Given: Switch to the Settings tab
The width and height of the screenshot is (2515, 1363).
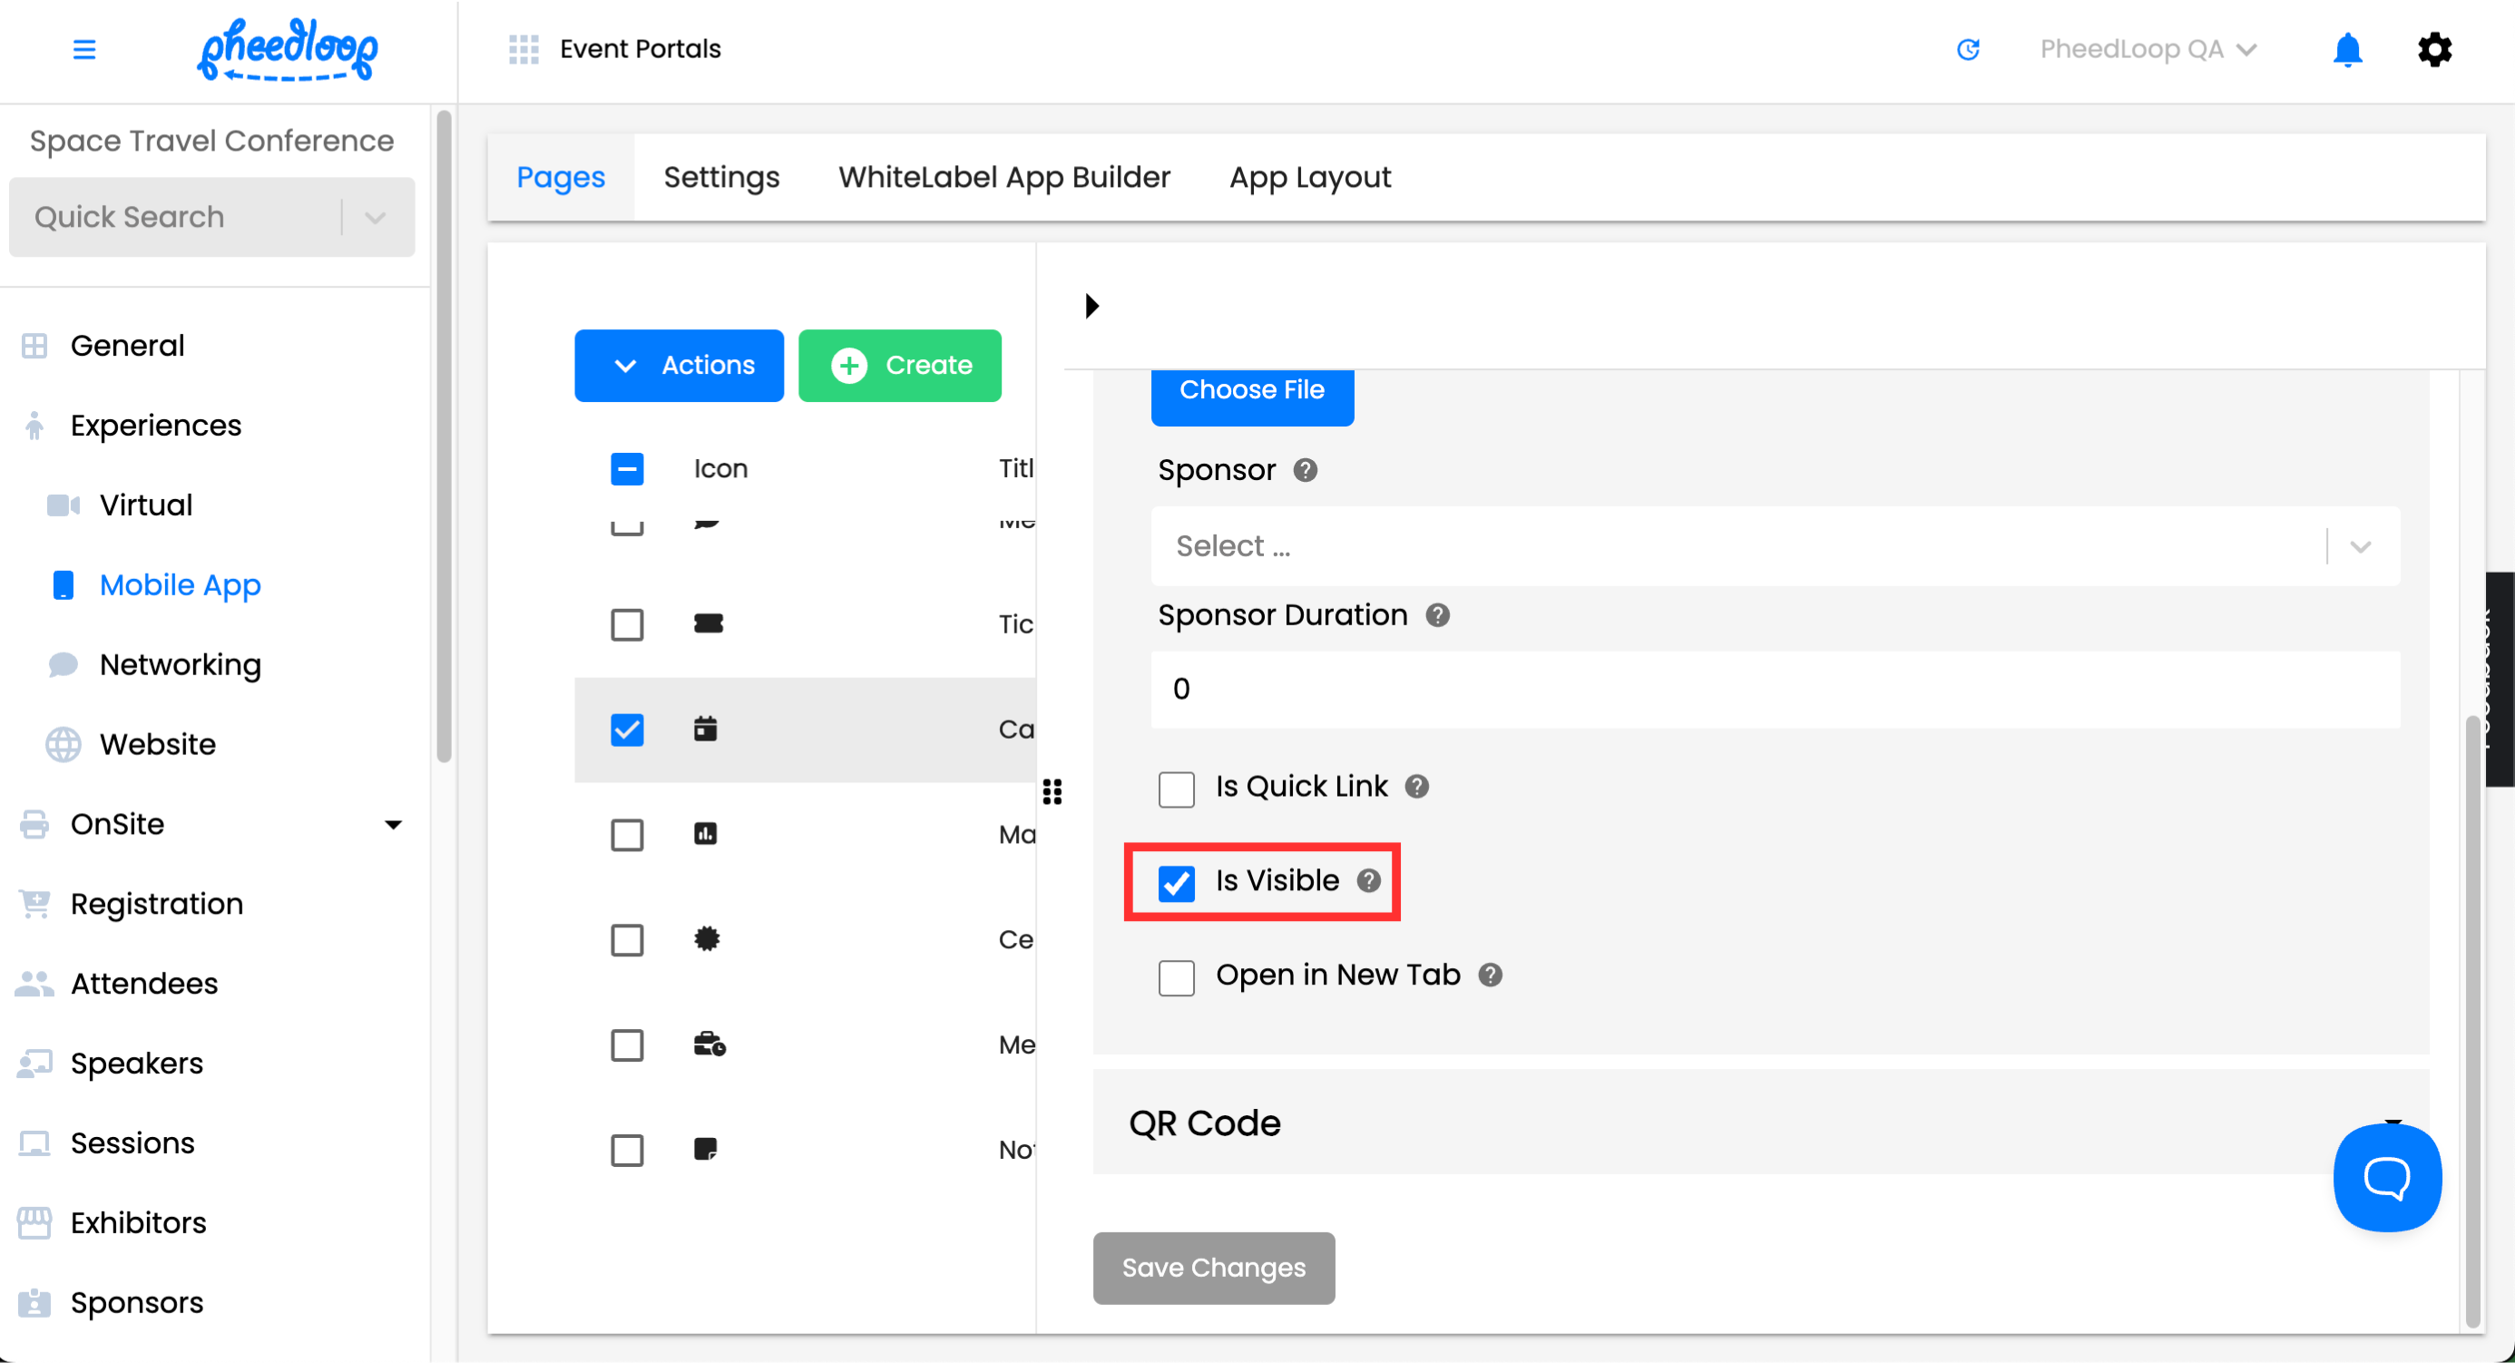Looking at the screenshot, I should 720,178.
